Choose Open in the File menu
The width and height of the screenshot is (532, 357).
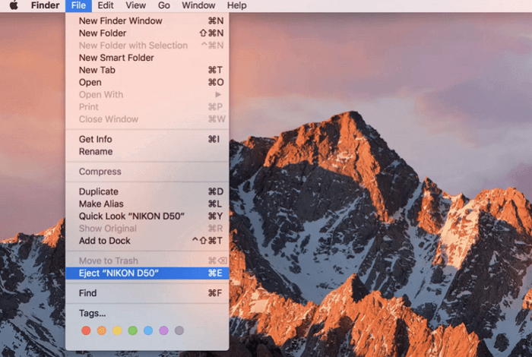pyautogui.click(x=147, y=82)
